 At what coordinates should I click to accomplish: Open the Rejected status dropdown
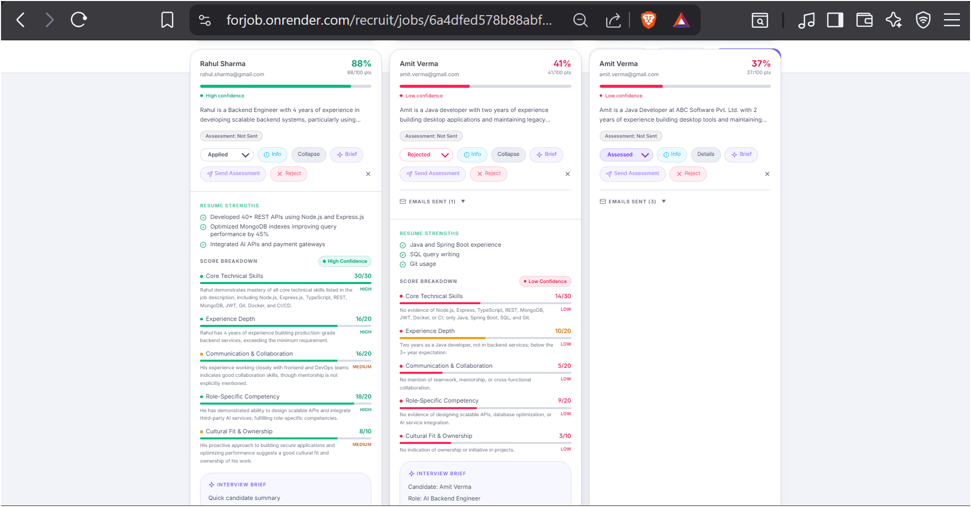426,155
